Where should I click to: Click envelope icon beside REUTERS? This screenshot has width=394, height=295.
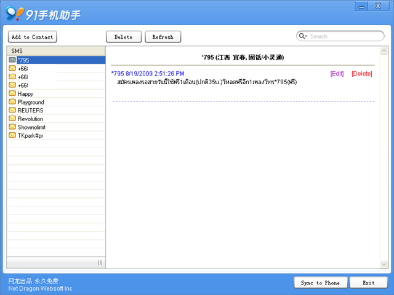click(12, 110)
